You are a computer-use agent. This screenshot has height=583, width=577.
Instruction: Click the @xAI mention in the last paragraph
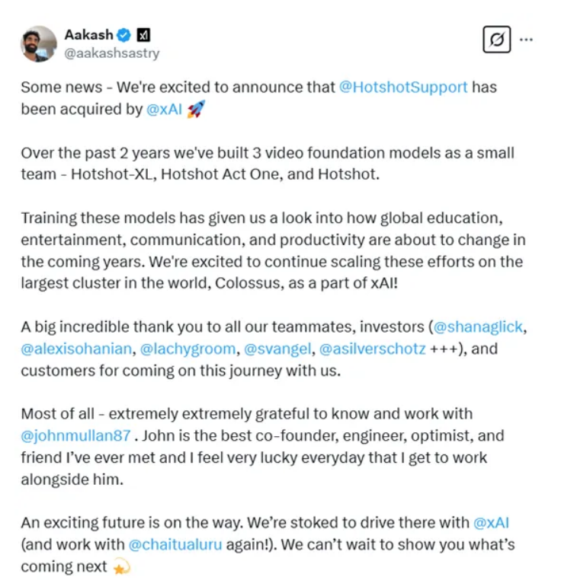491,523
